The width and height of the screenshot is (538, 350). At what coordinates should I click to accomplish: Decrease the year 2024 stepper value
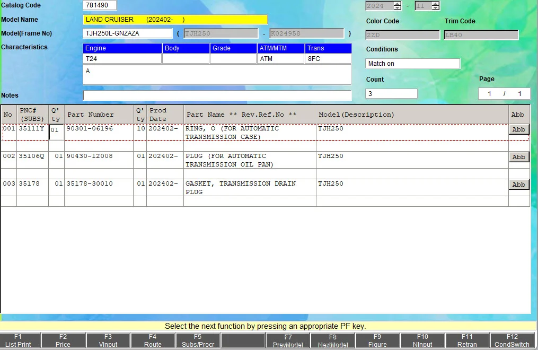click(x=398, y=8)
